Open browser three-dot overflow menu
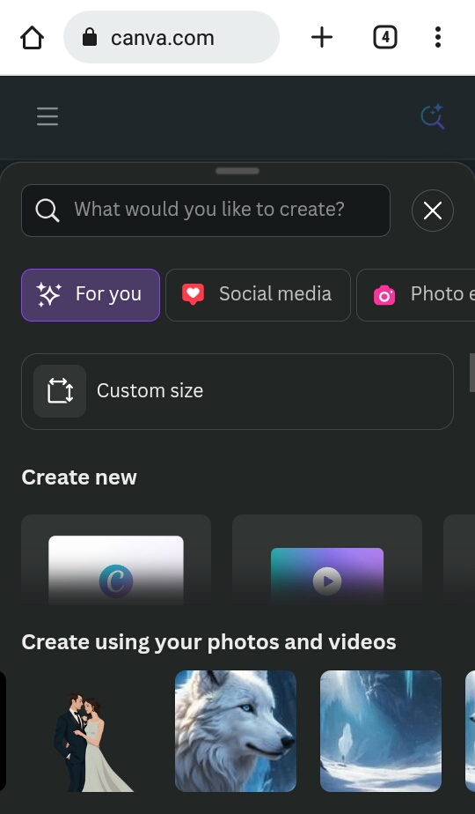The image size is (475, 814). point(438,37)
